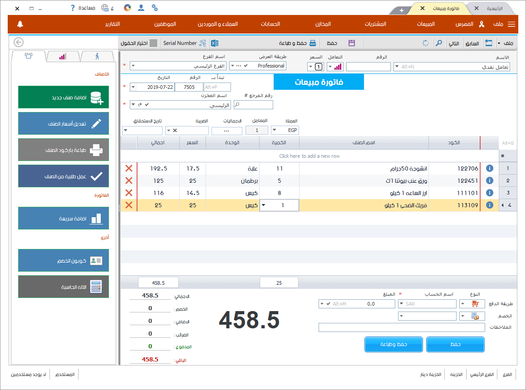Click the info icon for item 111101
This screenshot has width=526, height=390.
point(490,193)
